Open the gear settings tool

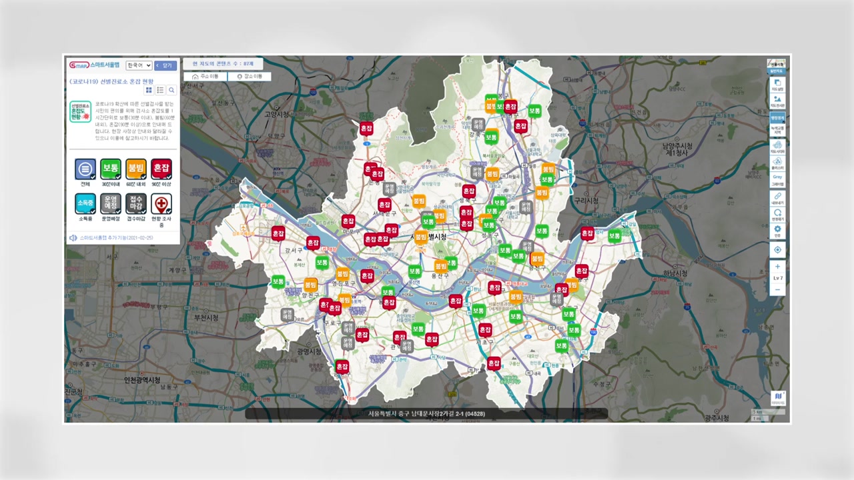777,231
